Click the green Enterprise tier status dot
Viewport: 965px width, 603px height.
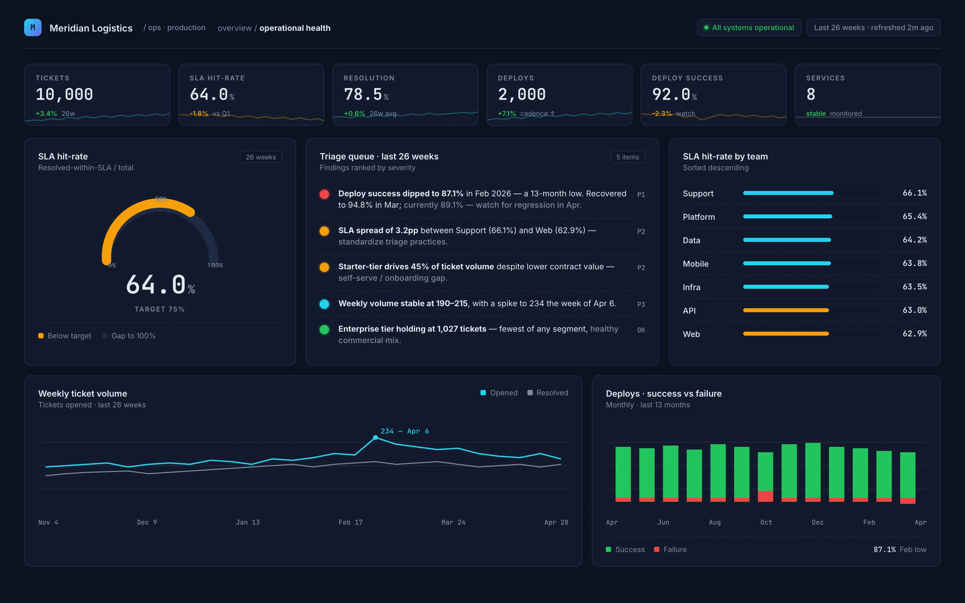pos(324,329)
